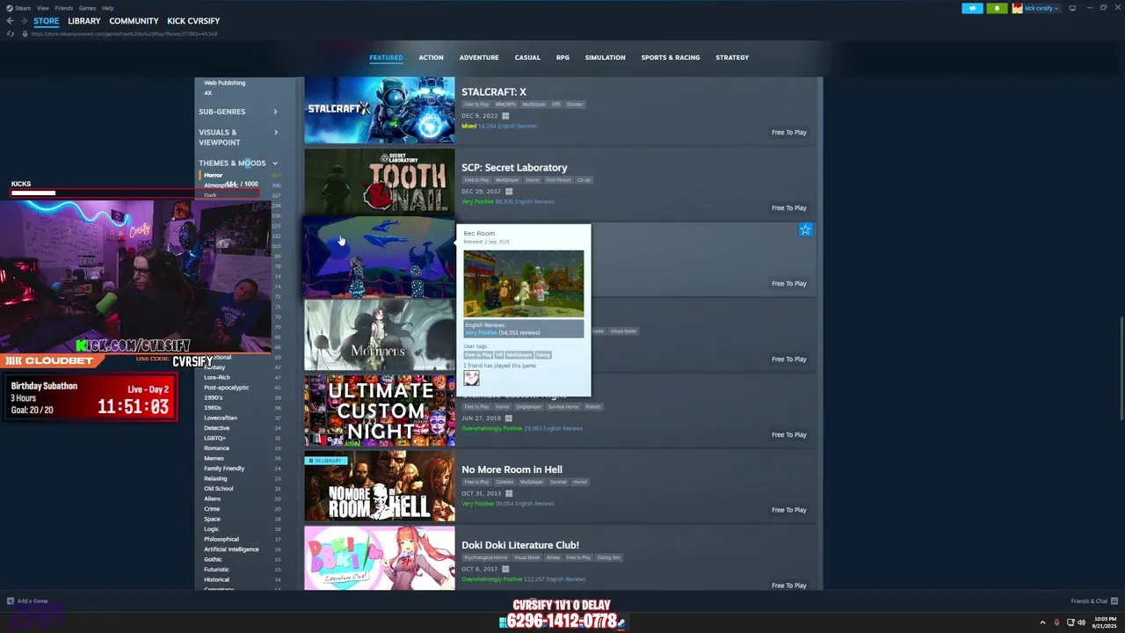This screenshot has width=1125, height=633.
Task: Select the RPG genre tab
Action: tap(562, 57)
